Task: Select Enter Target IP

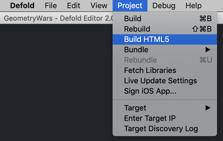Action: click(x=150, y=118)
